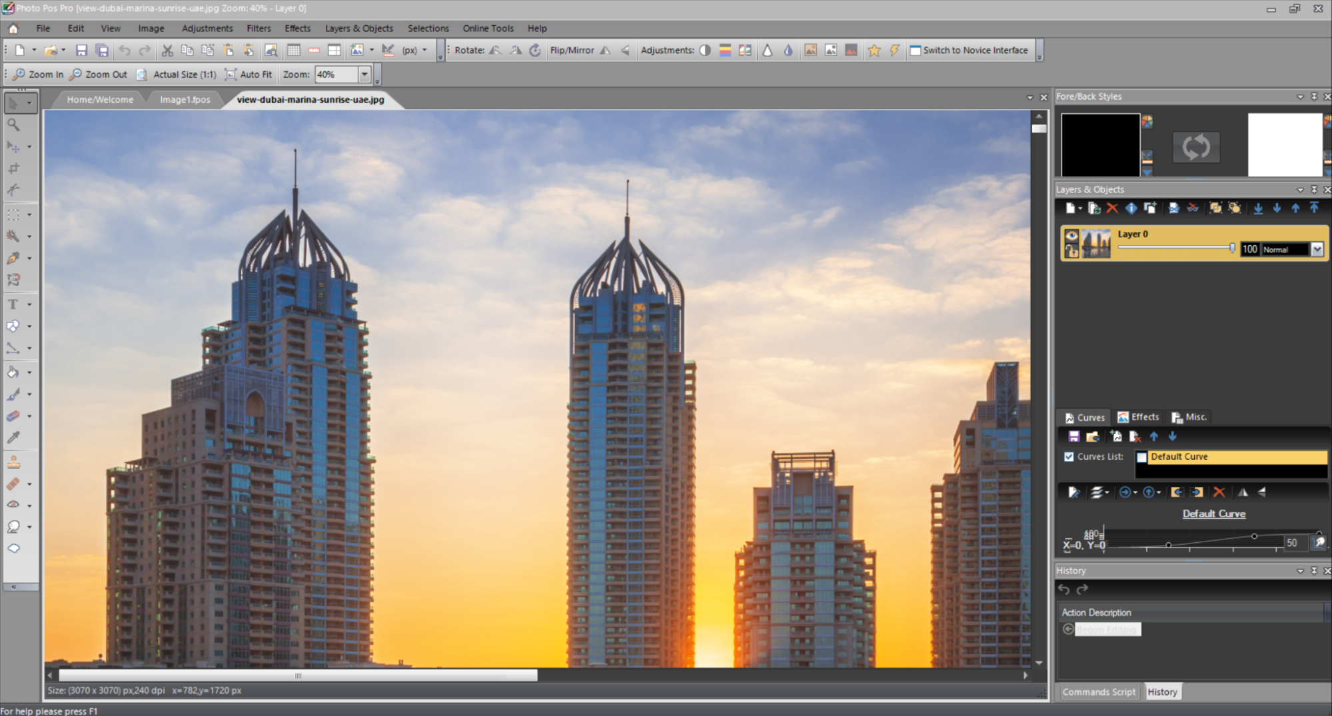Click the Cut scissors icon
The width and height of the screenshot is (1332, 716).
click(x=167, y=51)
